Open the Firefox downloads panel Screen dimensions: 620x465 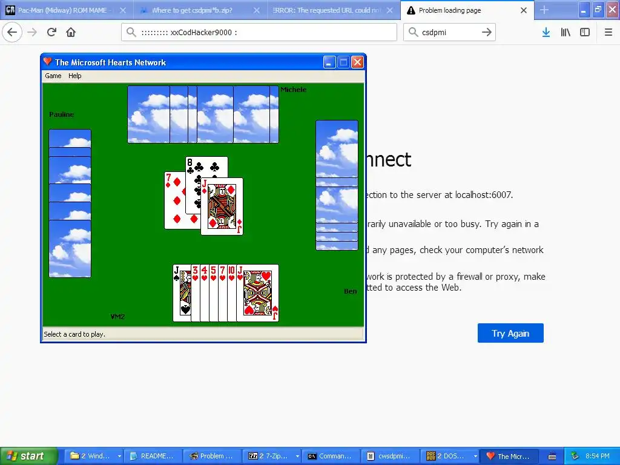pyautogui.click(x=546, y=32)
